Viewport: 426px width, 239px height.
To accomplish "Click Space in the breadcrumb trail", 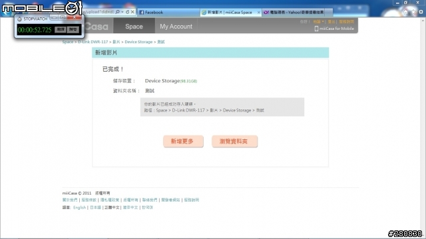I will (68, 42).
